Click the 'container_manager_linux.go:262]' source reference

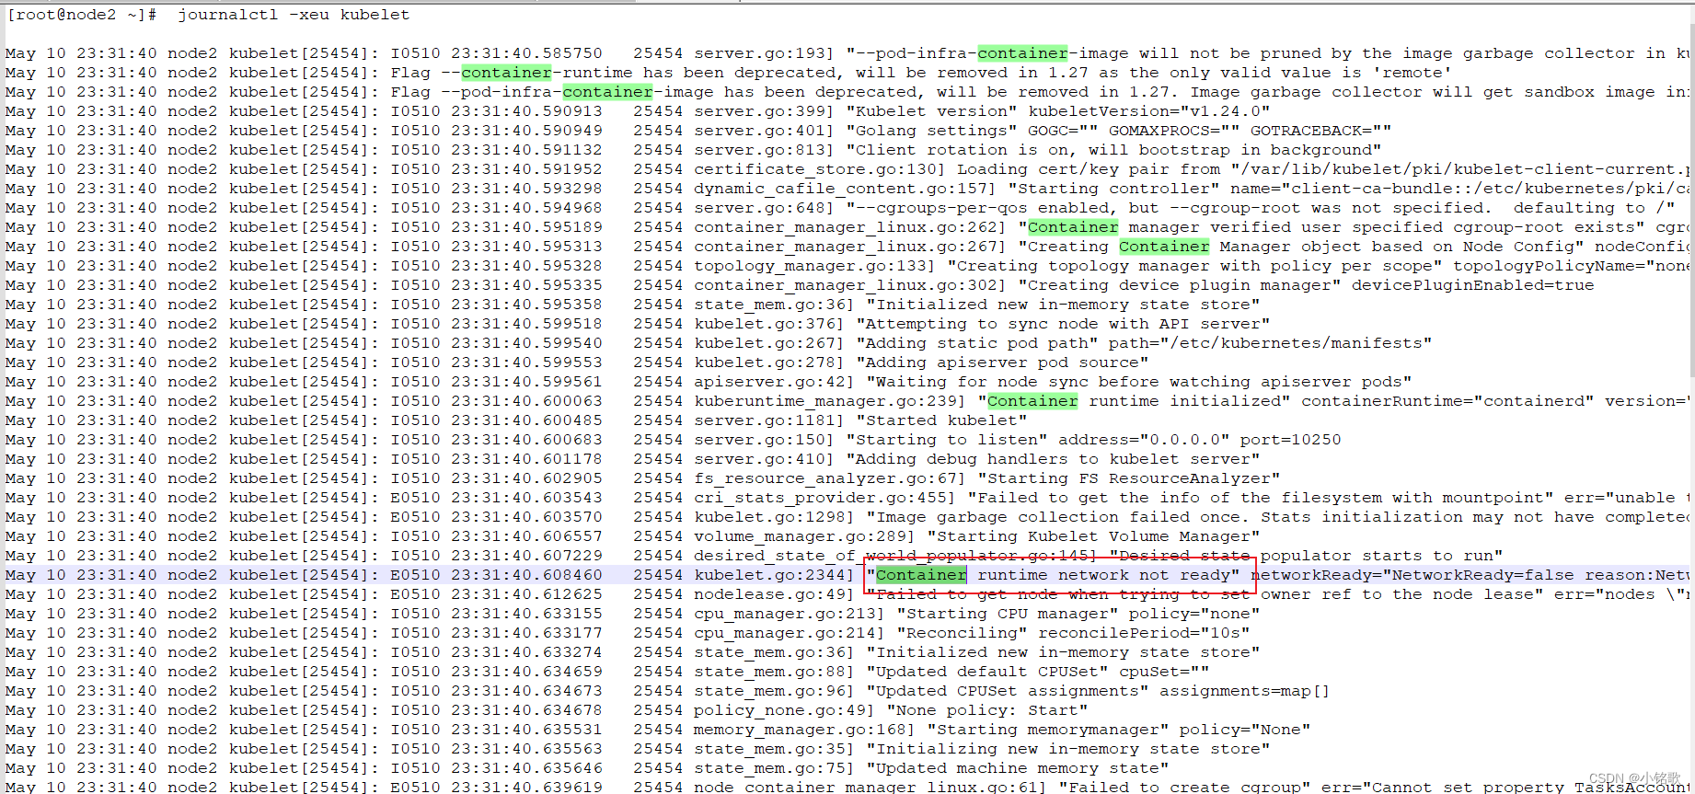[850, 227]
